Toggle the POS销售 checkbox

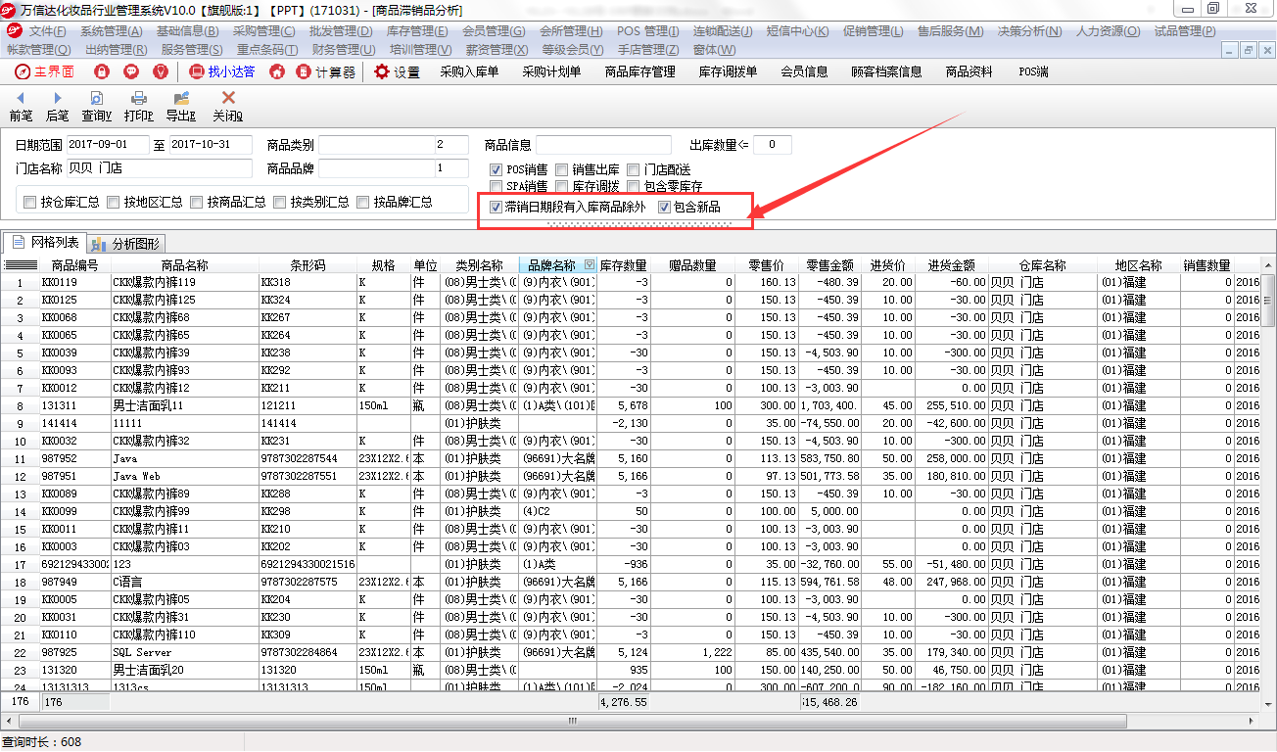(x=497, y=170)
